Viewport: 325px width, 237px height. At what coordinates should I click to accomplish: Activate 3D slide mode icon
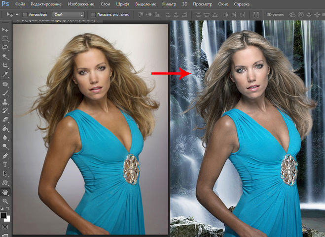(x=317, y=15)
